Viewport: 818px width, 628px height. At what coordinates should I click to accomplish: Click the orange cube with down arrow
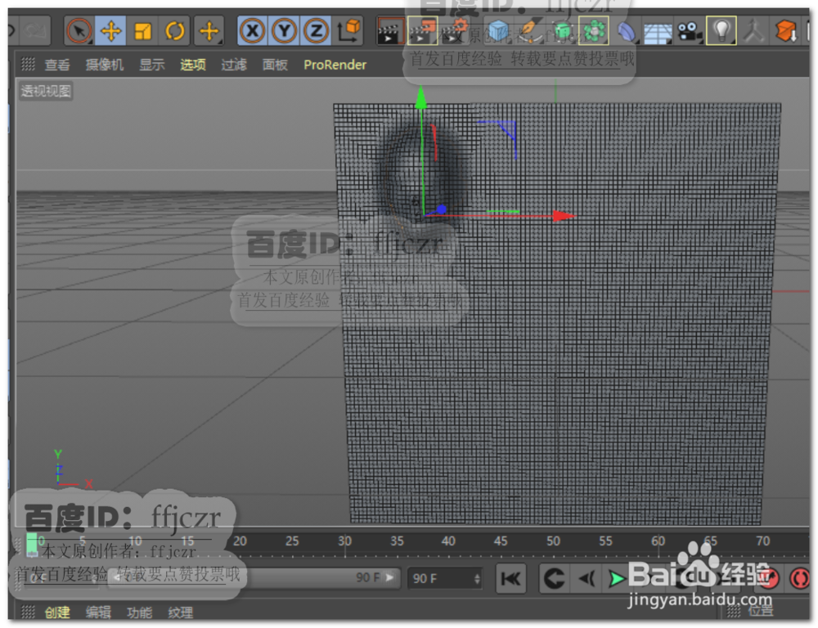[x=785, y=31]
